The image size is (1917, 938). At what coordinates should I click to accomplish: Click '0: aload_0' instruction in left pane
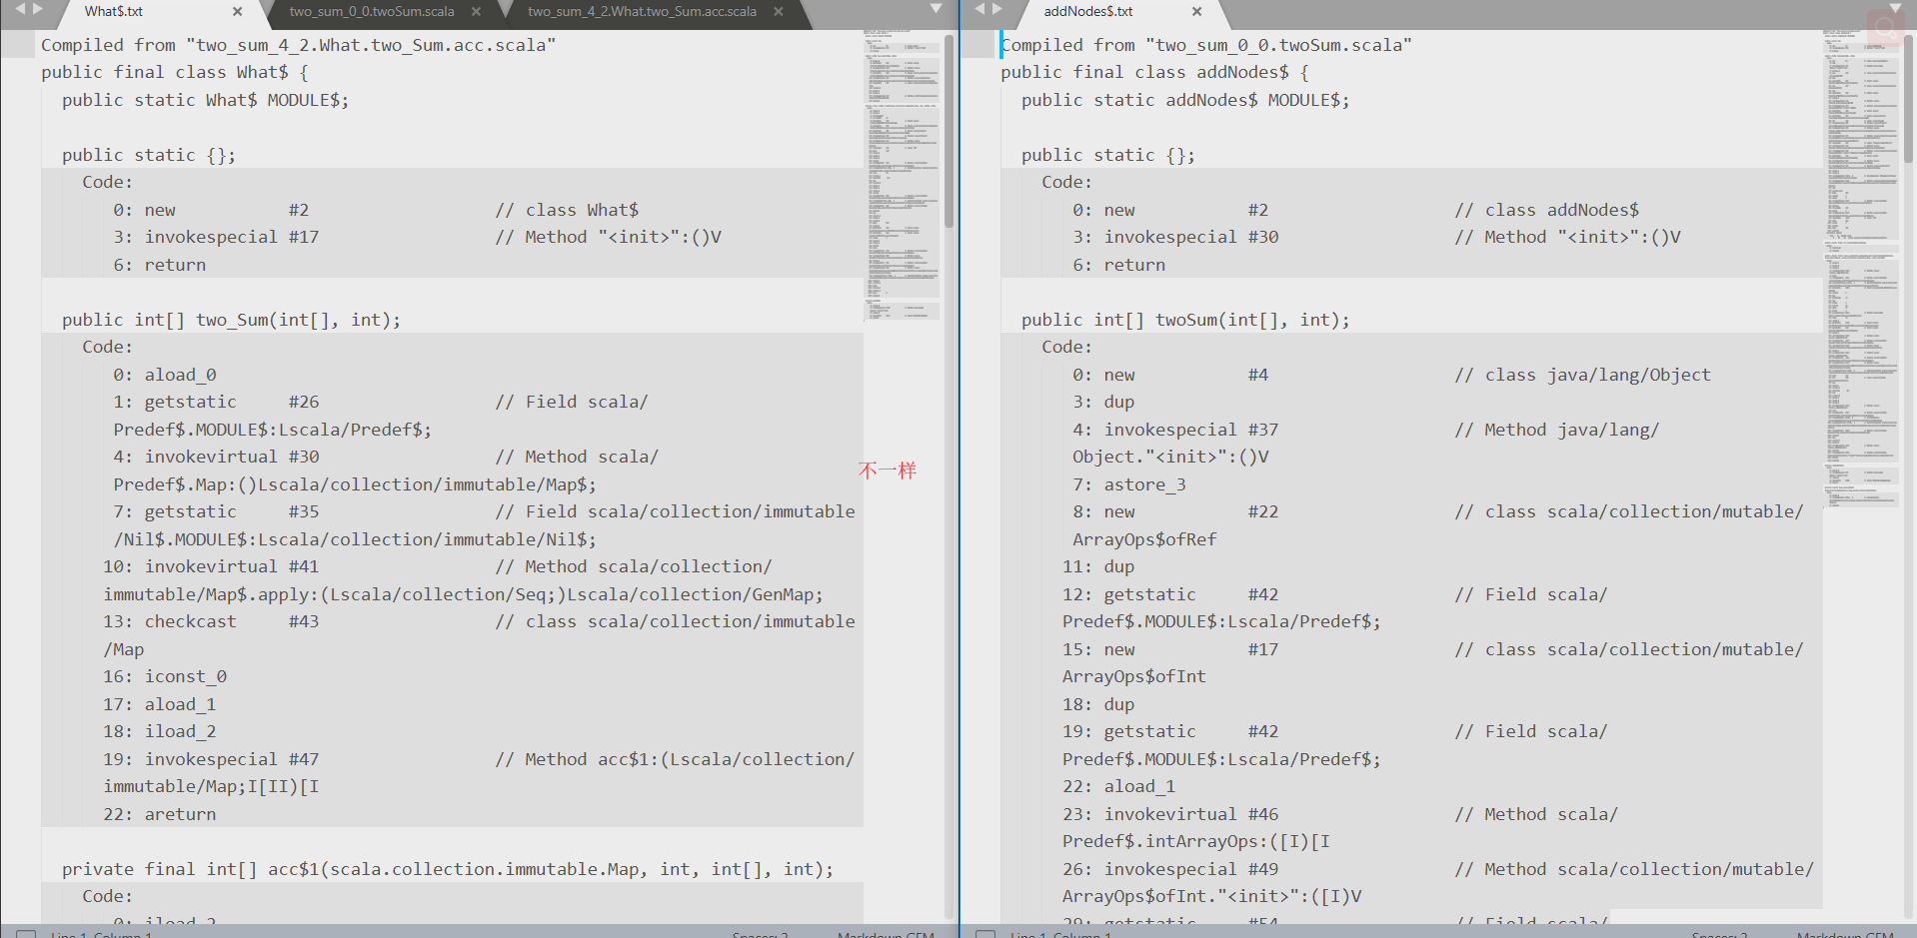coord(165,375)
